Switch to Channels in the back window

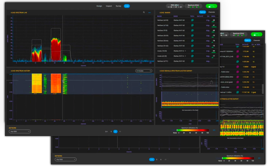click(x=256, y=40)
